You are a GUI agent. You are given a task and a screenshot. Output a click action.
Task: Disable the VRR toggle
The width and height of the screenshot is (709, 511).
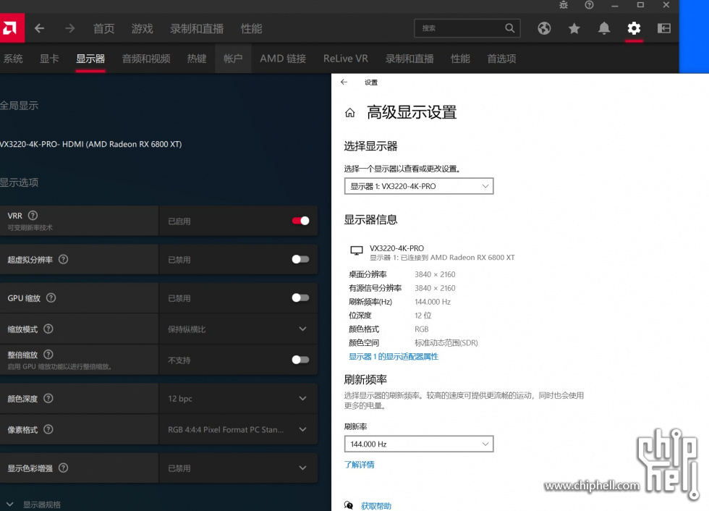(300, 221)
